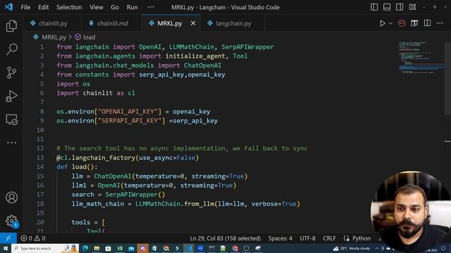The image size is (451, 253).
Task: Click 'SerpAPIWrapper' import on line 1
Action: 247,47
